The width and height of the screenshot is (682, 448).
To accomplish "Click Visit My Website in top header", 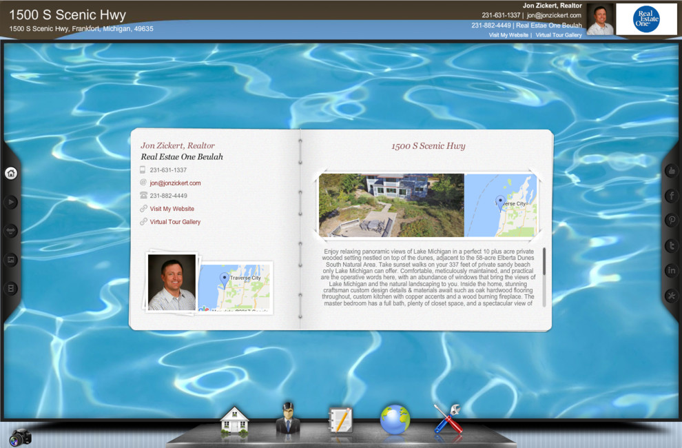I will click(508, 35).
